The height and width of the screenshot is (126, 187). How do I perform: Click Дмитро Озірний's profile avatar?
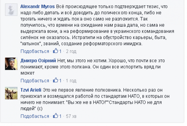pos(11,63)
